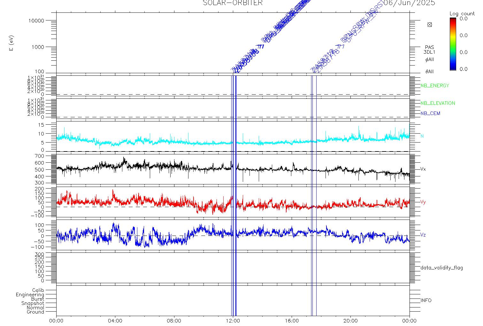Click the Burst mode row label

point(38,299)
